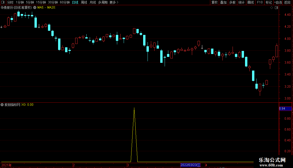The height and width of the screenshot is (168, 293).
Task: Toggle the side panel icon in chart corner
Action: tap(276, 8)
